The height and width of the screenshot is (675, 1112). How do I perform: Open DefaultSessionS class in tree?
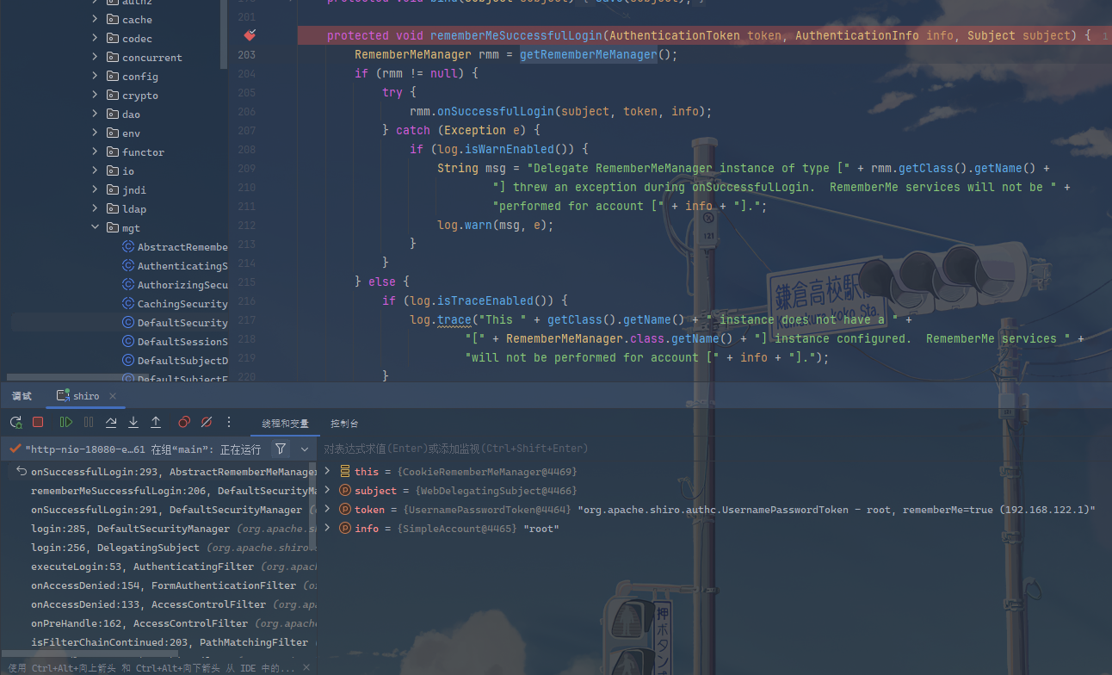(x=176, y=342)
